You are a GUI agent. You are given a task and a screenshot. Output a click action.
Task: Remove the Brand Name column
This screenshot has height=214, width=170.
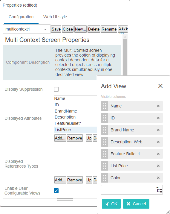[158, 130]
